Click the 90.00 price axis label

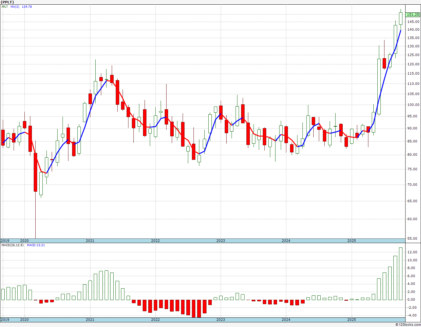413,128
